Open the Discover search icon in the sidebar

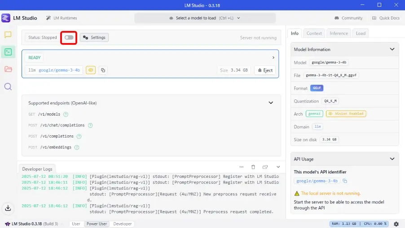point(8,86)
